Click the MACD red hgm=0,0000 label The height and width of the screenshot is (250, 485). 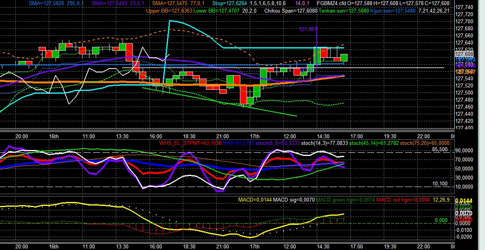[x=402, y=200]
